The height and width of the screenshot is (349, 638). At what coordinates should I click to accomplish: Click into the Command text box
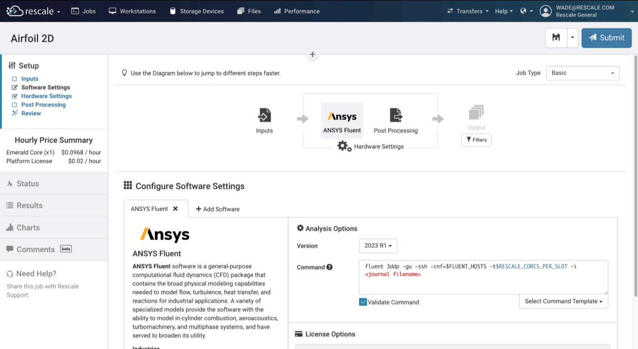tap(483, 277)
